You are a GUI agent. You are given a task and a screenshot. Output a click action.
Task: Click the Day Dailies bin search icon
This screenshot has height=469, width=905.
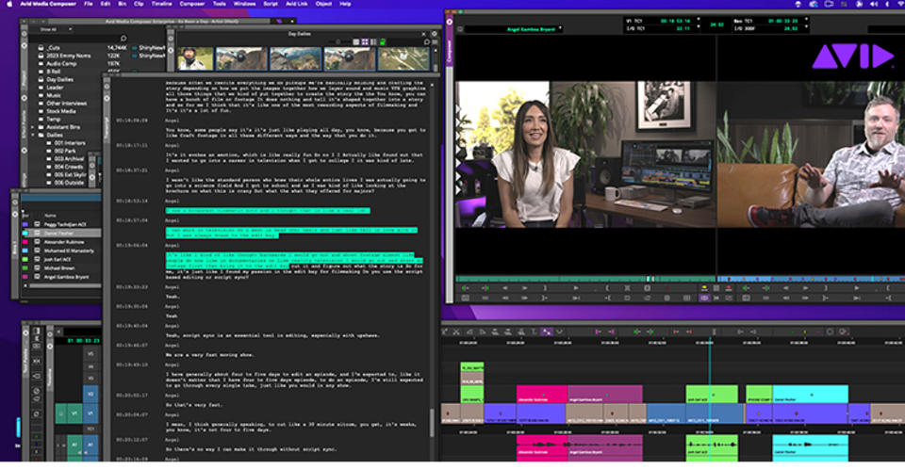pyautogui.click(x=426, y=42)
